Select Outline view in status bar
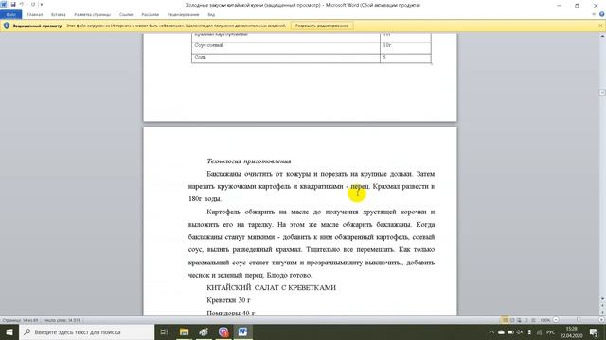This screenshot has width=606, height=340. tap(526, 320)
